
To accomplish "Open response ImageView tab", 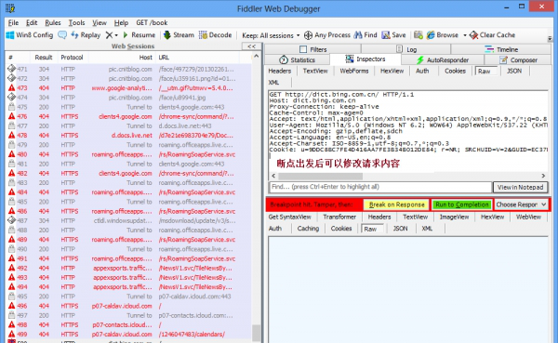I will pos(454,217).
